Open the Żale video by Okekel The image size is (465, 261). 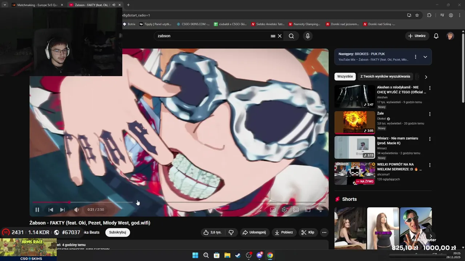tap(355, 123)
